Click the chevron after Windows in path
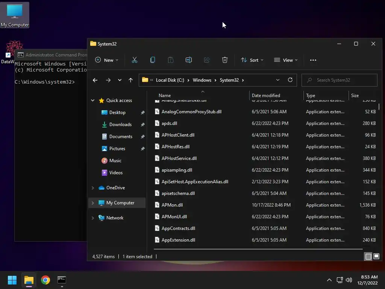Viewport: 385px width, 289px height. [x=215, y=80]
